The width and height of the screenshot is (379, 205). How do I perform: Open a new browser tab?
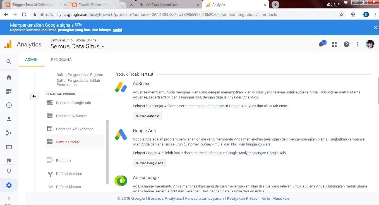(x=275, y=5)
